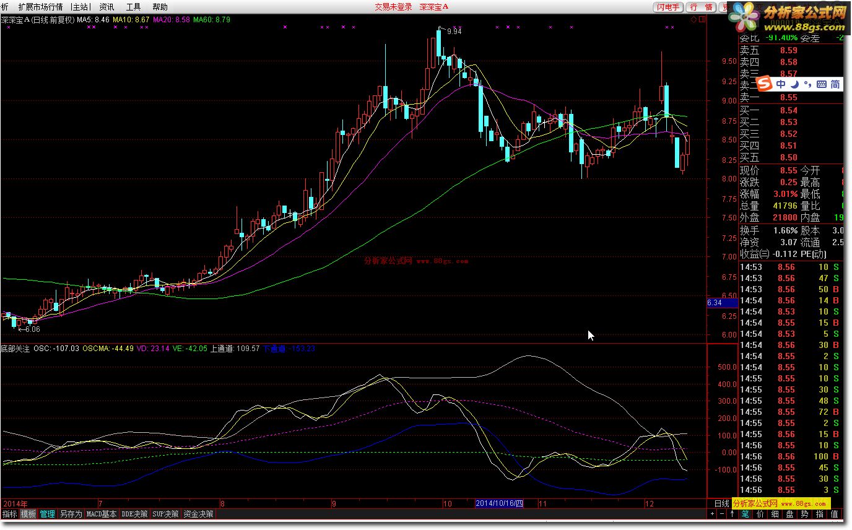The image size is (852, 530).
Task: Click the 换手 1.66% field
Action: click(x=769, y=230)
